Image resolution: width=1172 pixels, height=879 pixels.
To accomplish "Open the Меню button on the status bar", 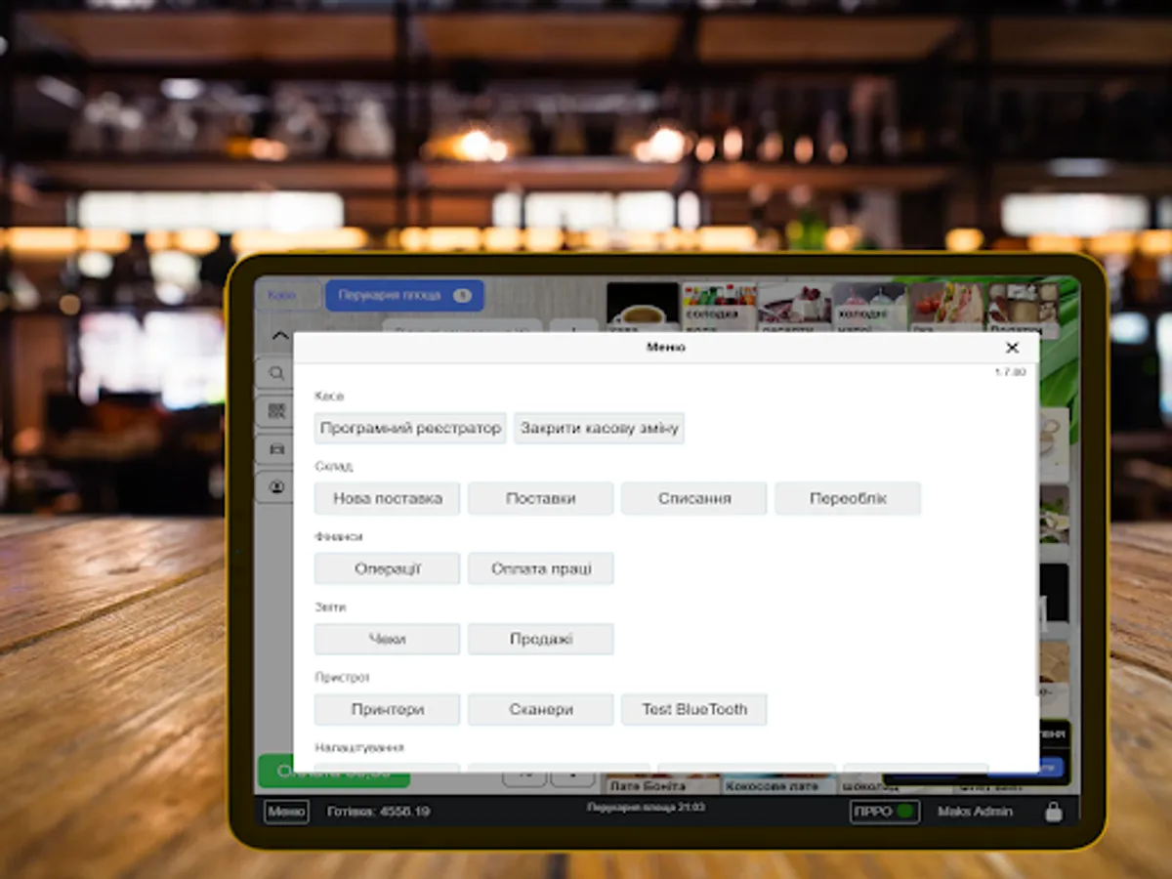I will [x=284, y=812].
